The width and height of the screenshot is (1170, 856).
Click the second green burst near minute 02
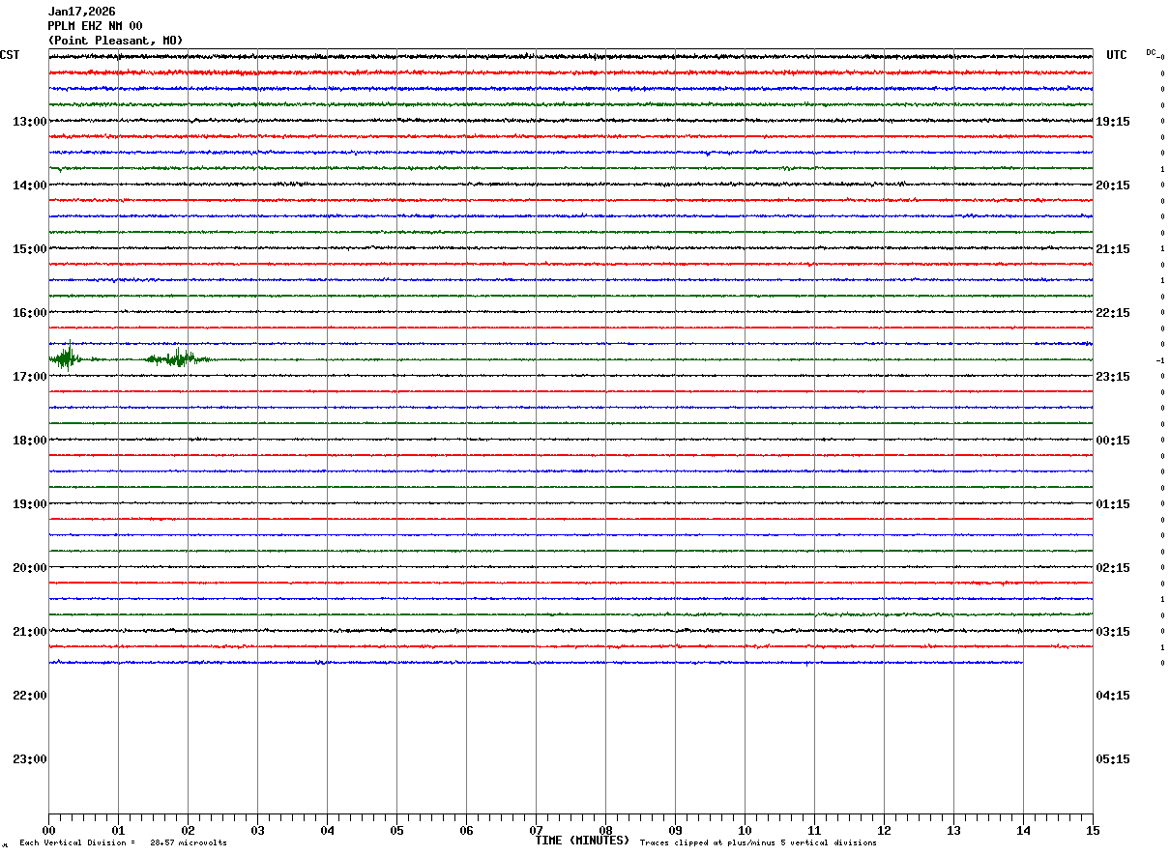coord(177,358)
